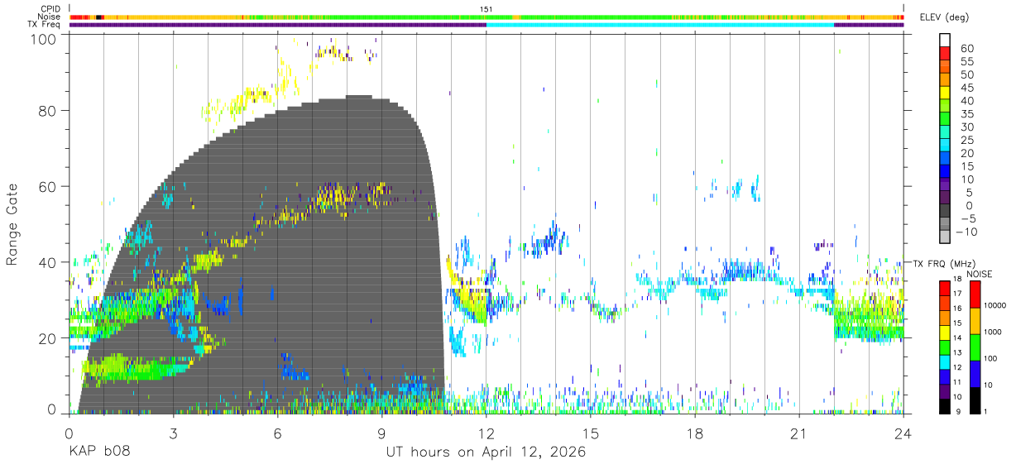Pick the blue swatch in NOISE colorbar

975,372
